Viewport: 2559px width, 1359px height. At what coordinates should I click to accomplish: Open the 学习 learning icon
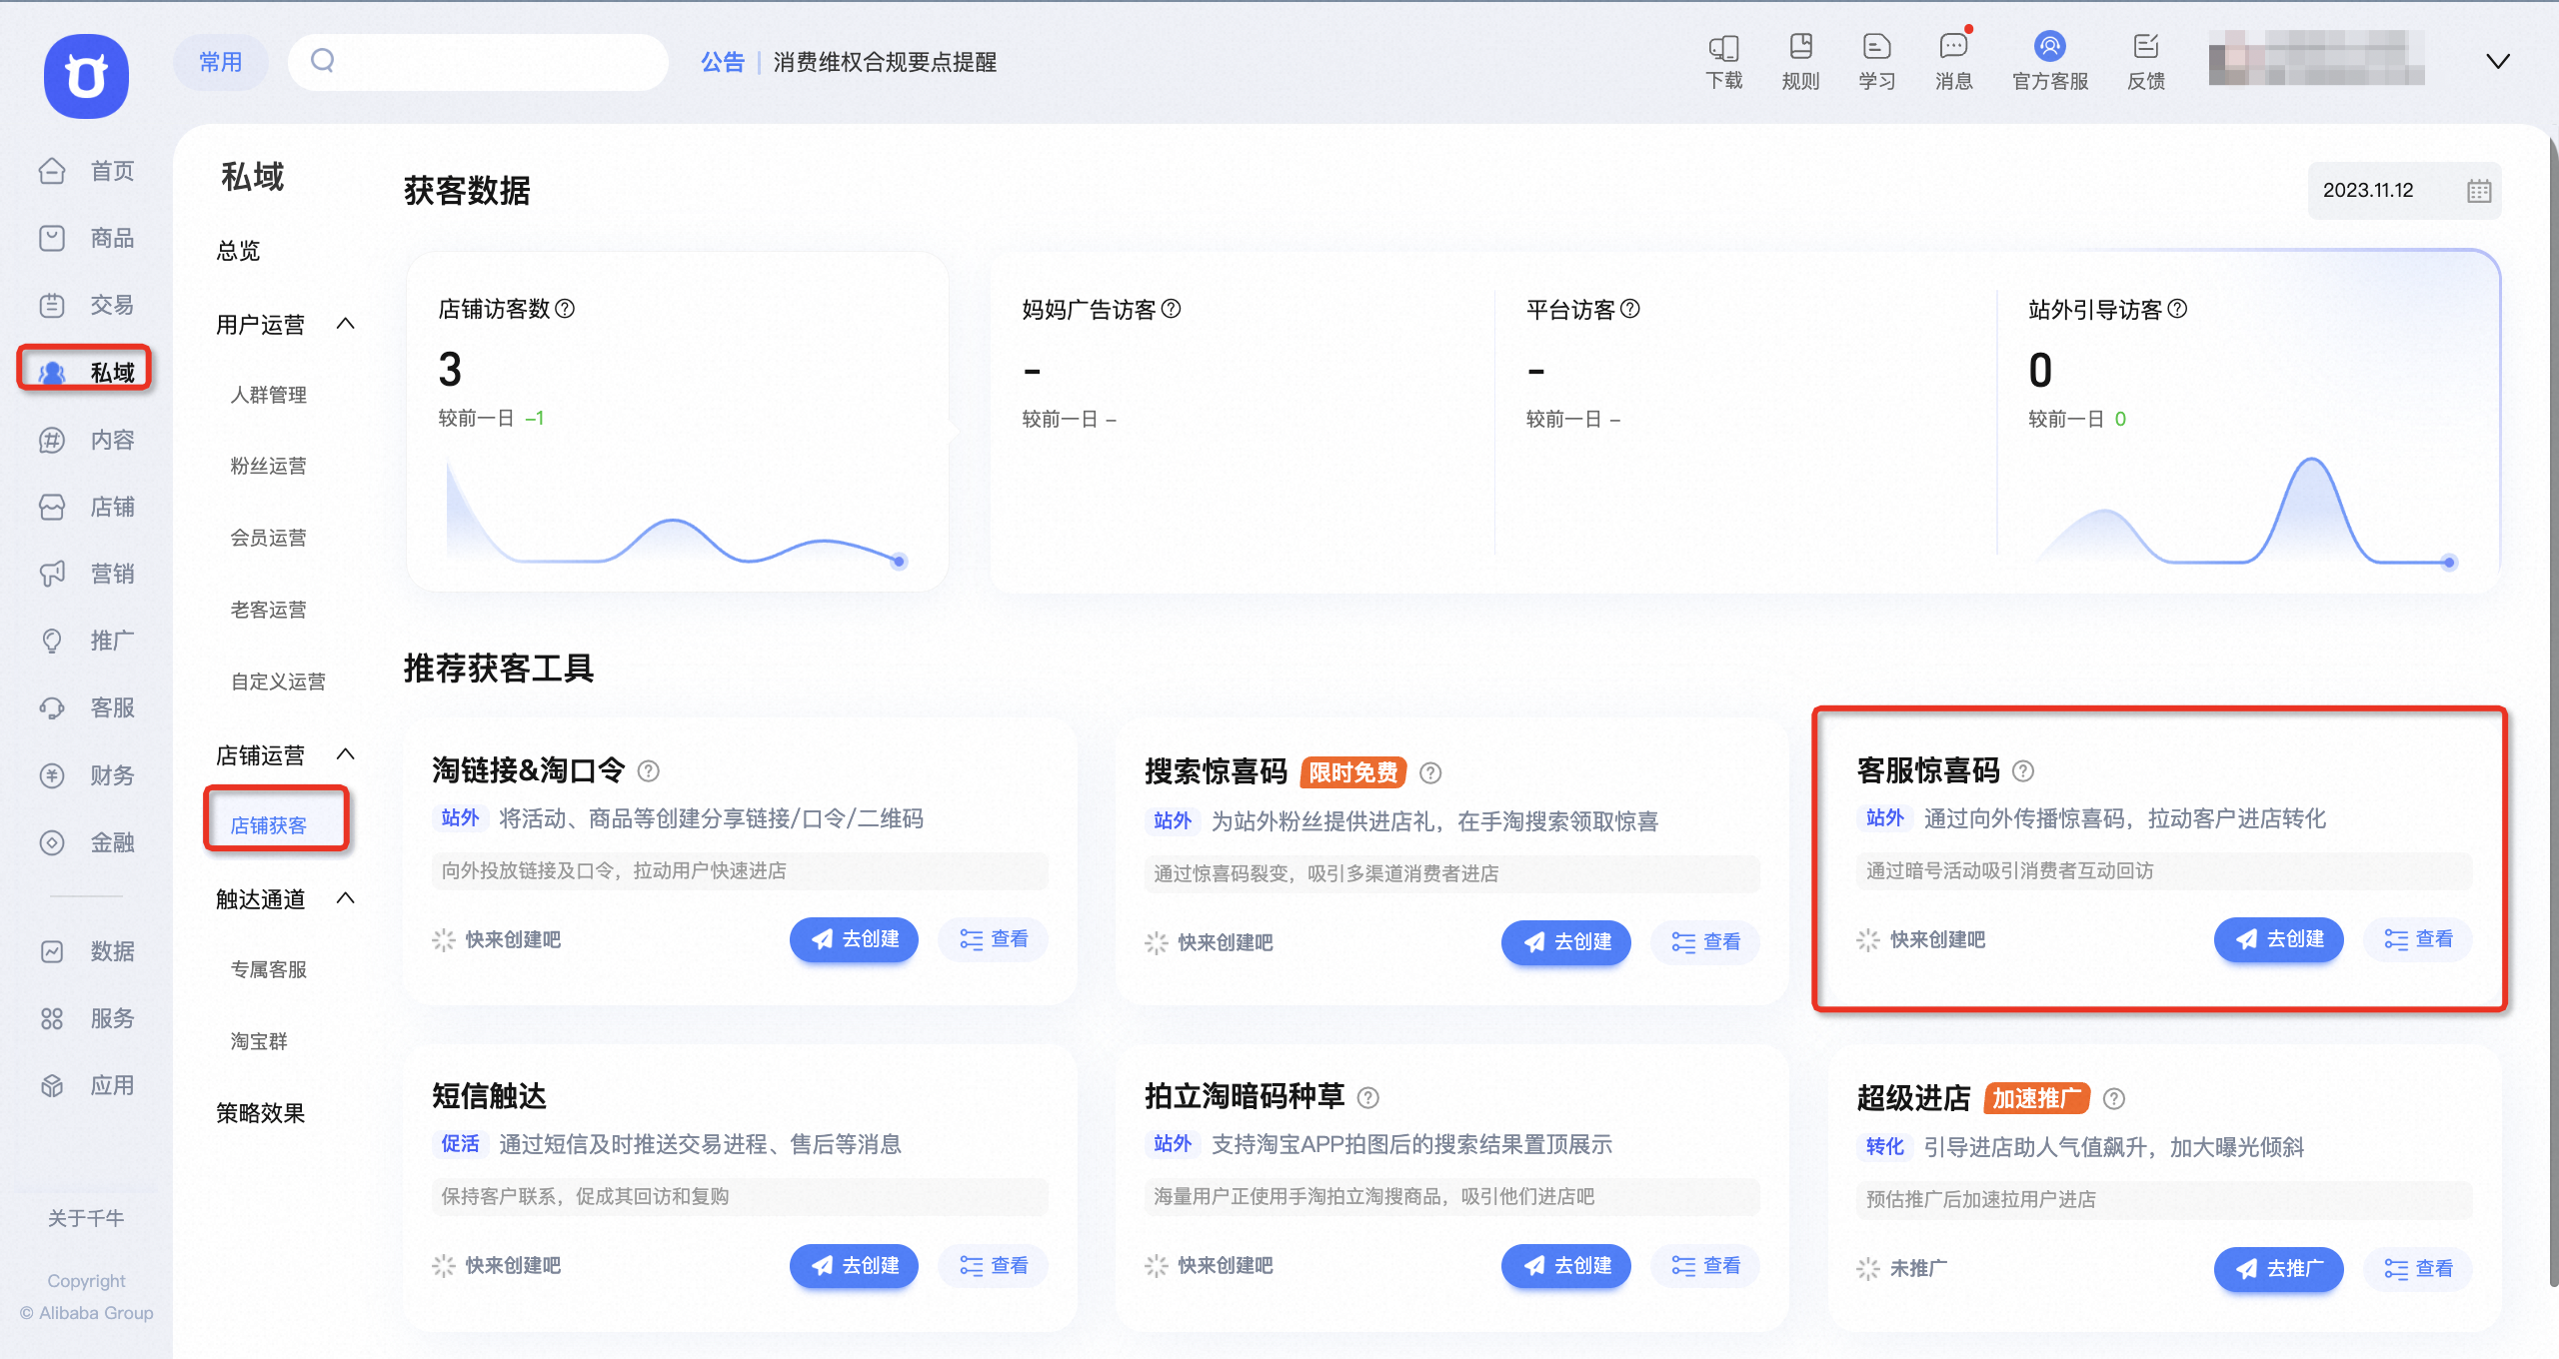[1876, 62]
